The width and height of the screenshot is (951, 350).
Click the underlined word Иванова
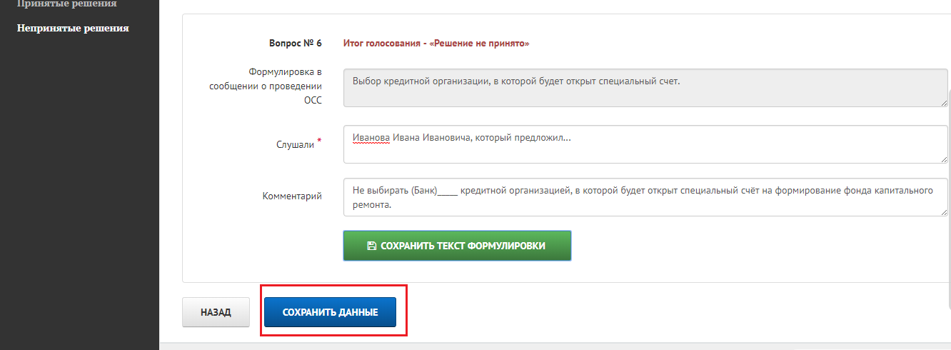(371, 139)
